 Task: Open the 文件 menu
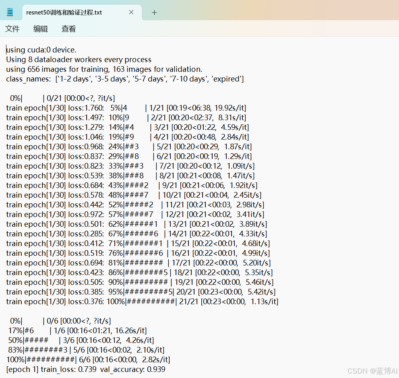12,29
